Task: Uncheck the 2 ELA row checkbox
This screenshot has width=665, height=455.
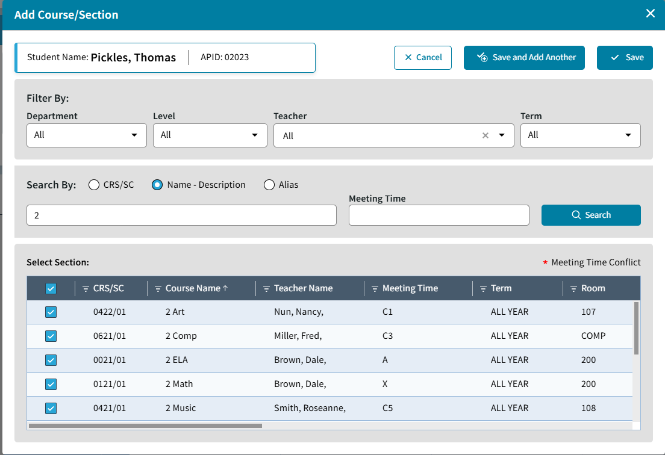Action: [x=51, y=360]
